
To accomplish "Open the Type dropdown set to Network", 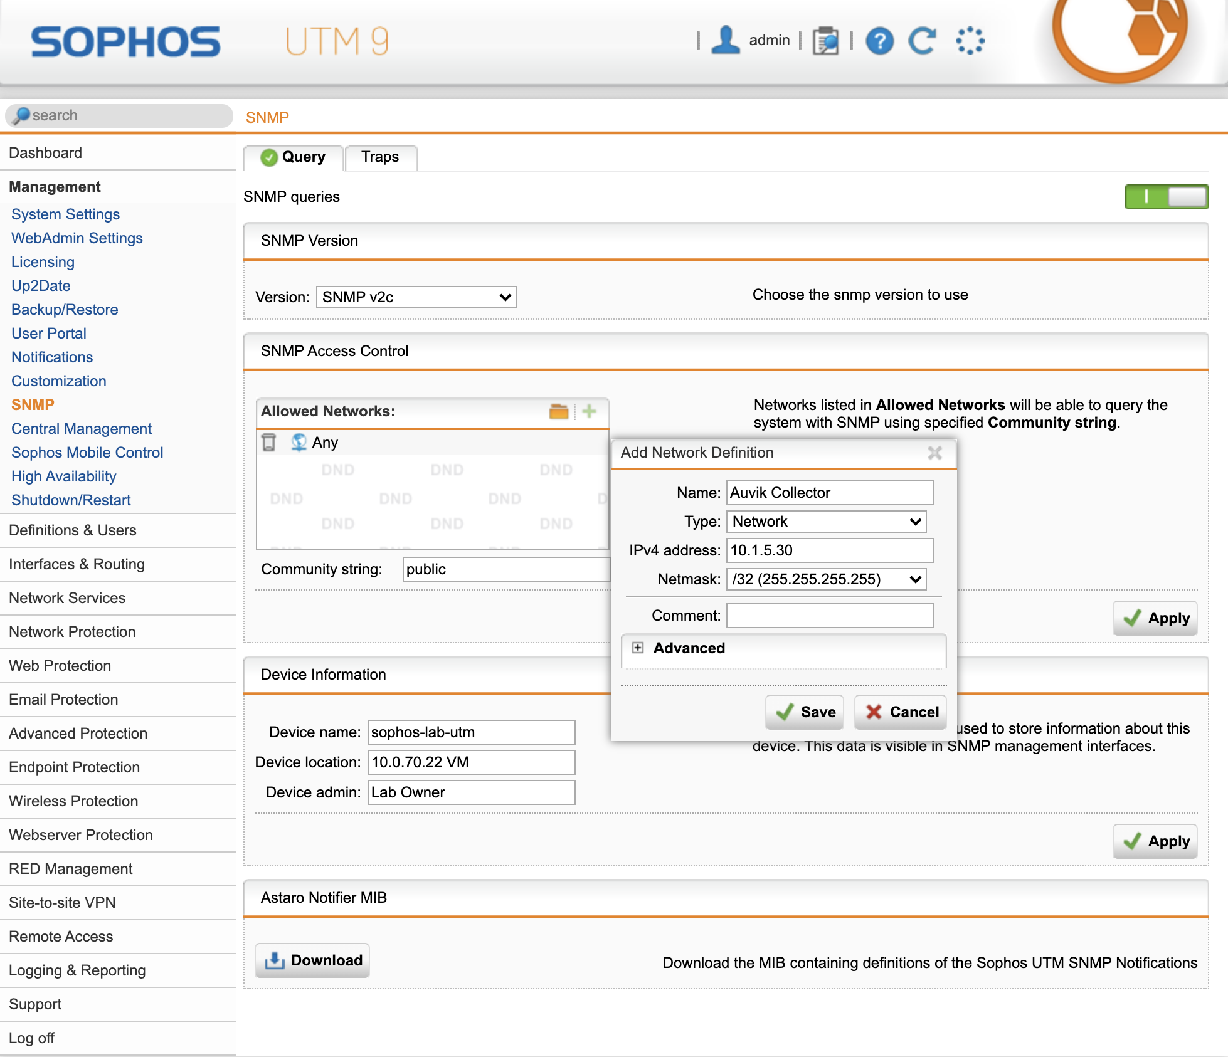I will (x=826, y=522).
